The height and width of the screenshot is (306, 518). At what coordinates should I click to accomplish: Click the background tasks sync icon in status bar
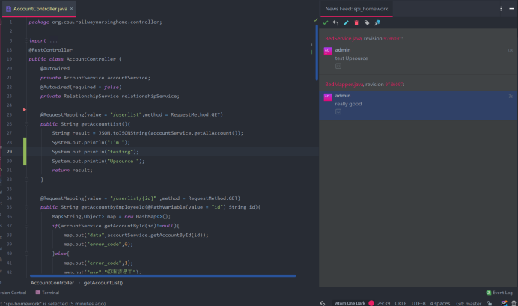[x=323, y=303]
